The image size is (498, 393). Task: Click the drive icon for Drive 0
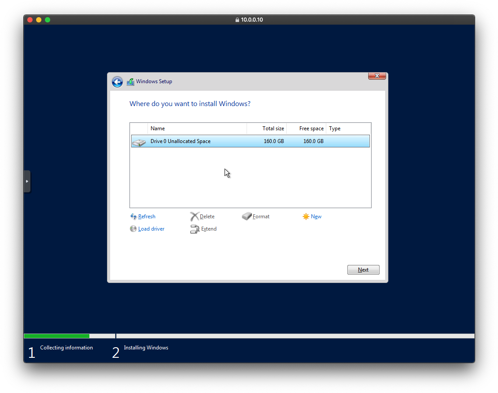139,142
